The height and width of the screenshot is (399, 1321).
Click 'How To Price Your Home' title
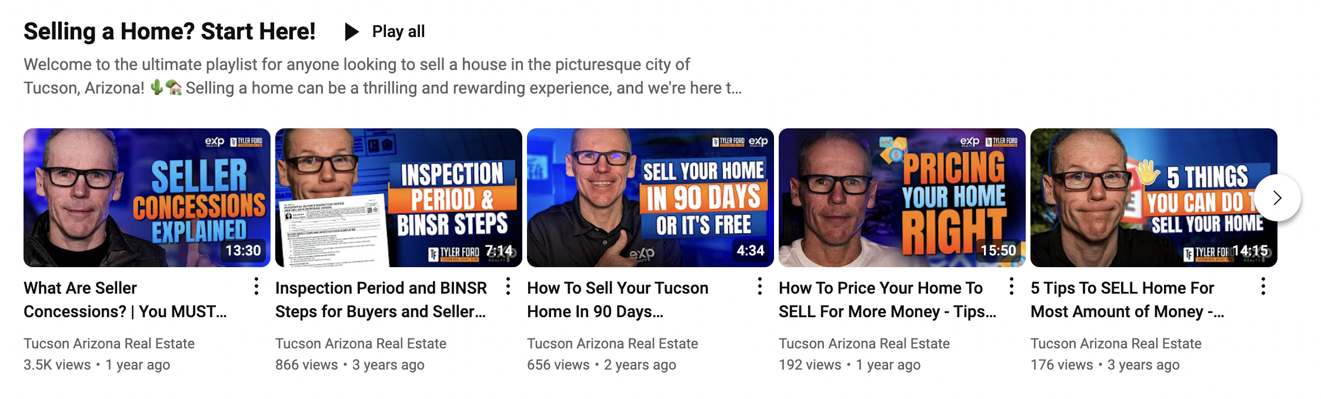tap(888, 300)
